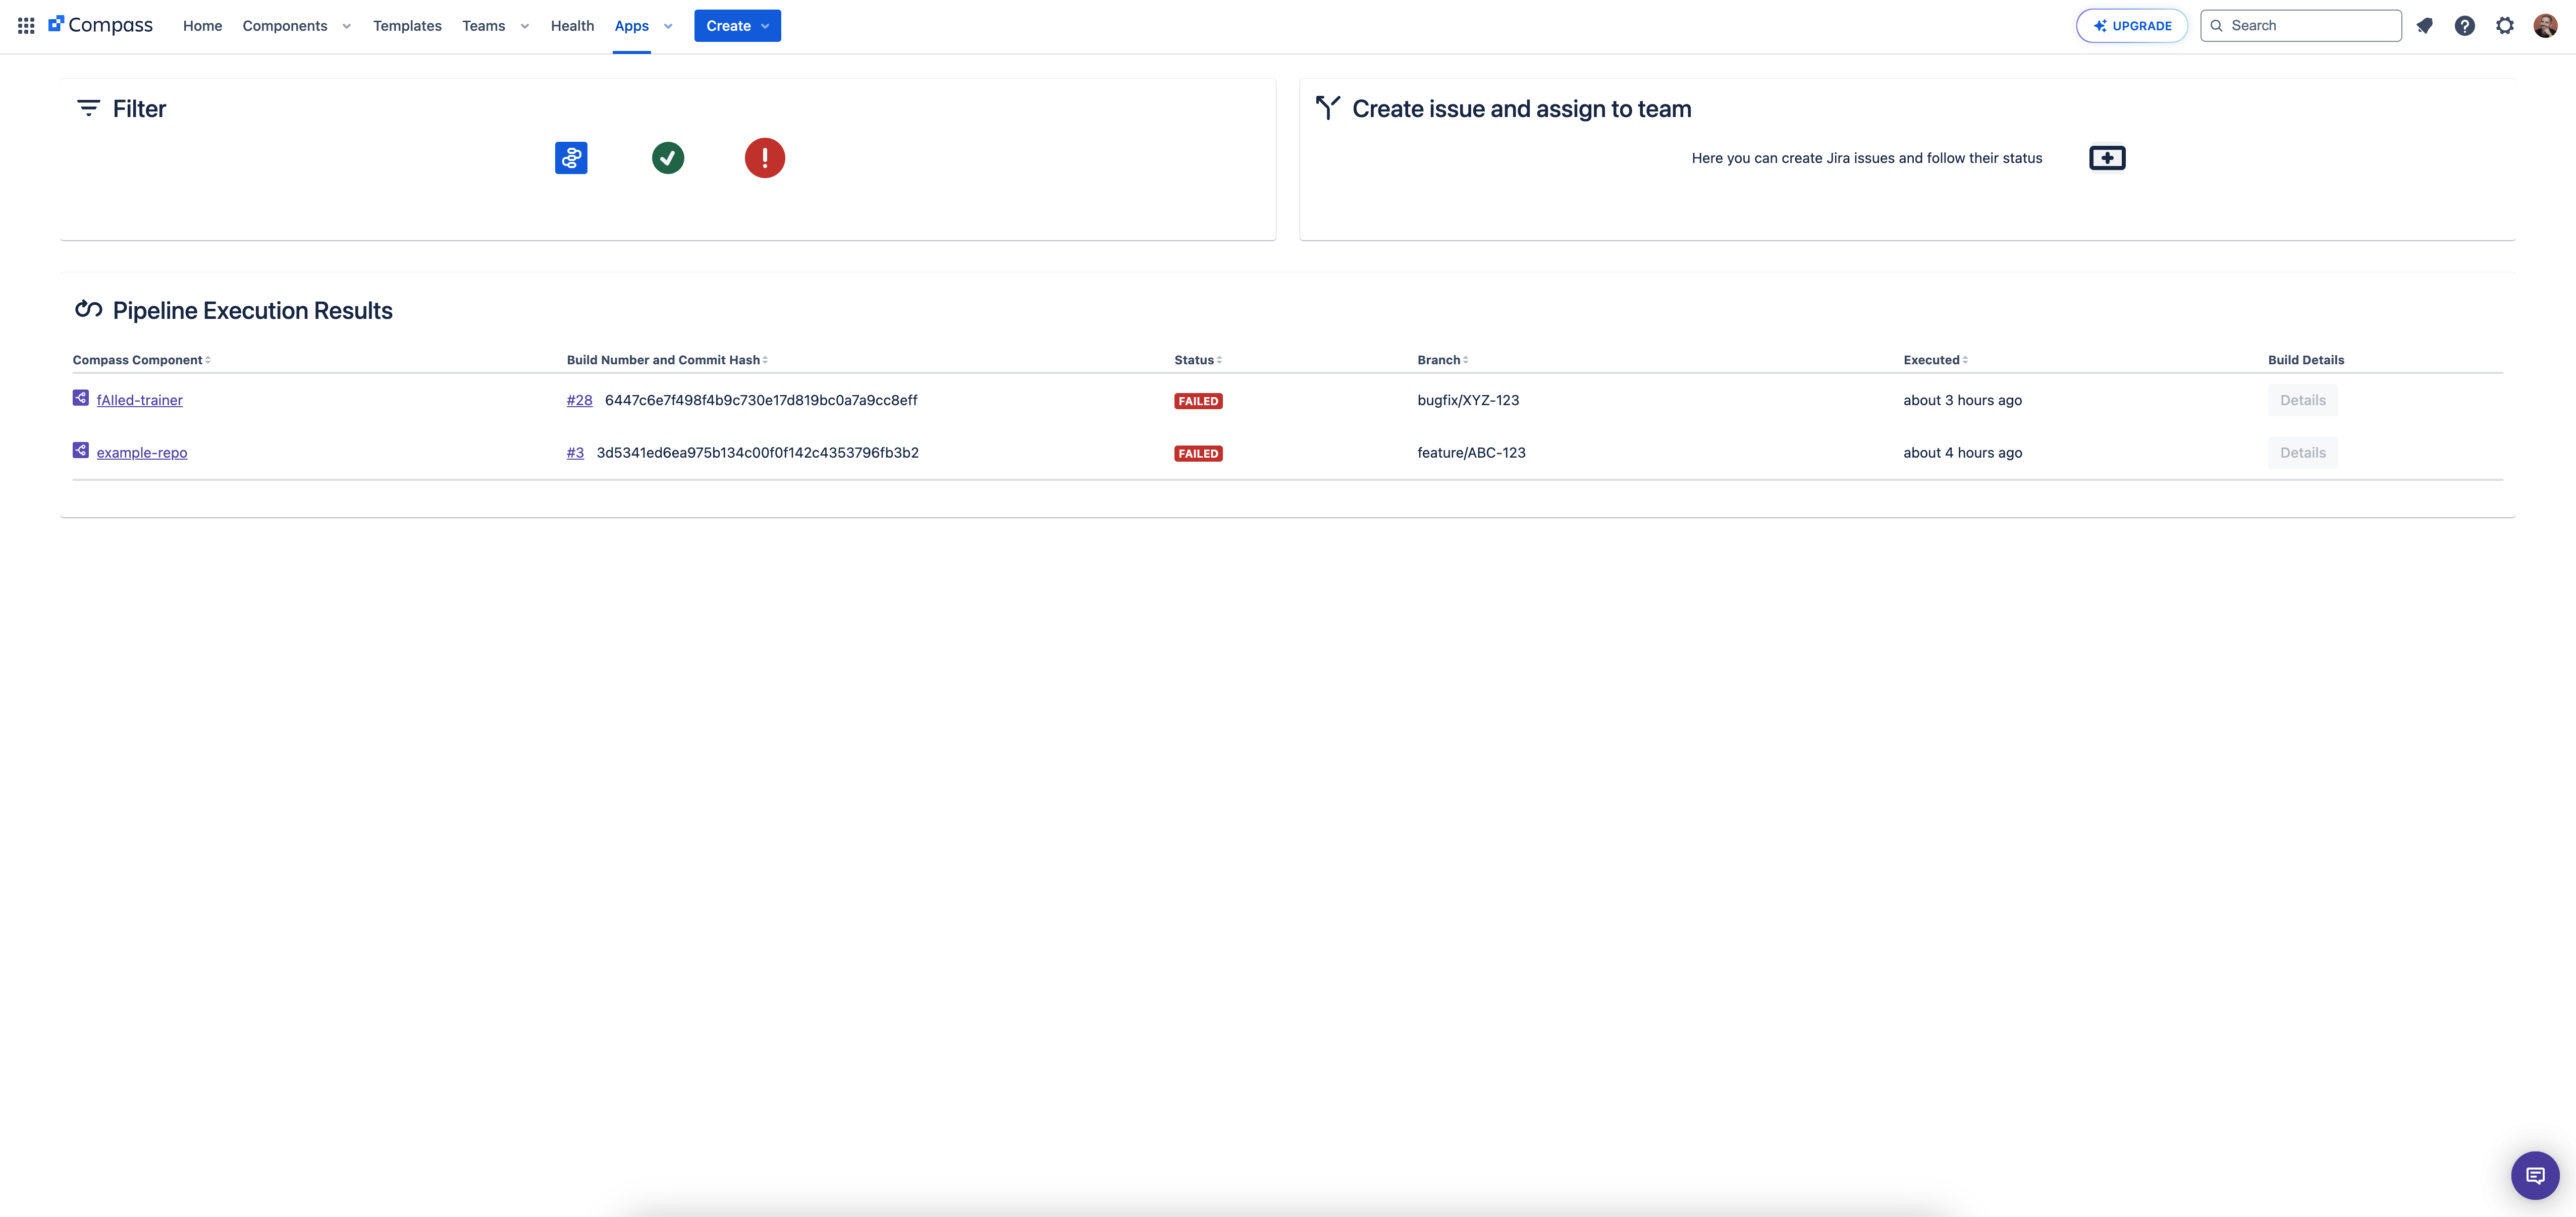Open the Templates menu item
The height and width of the screenshot is (1217, 2576).
[407, 26]
